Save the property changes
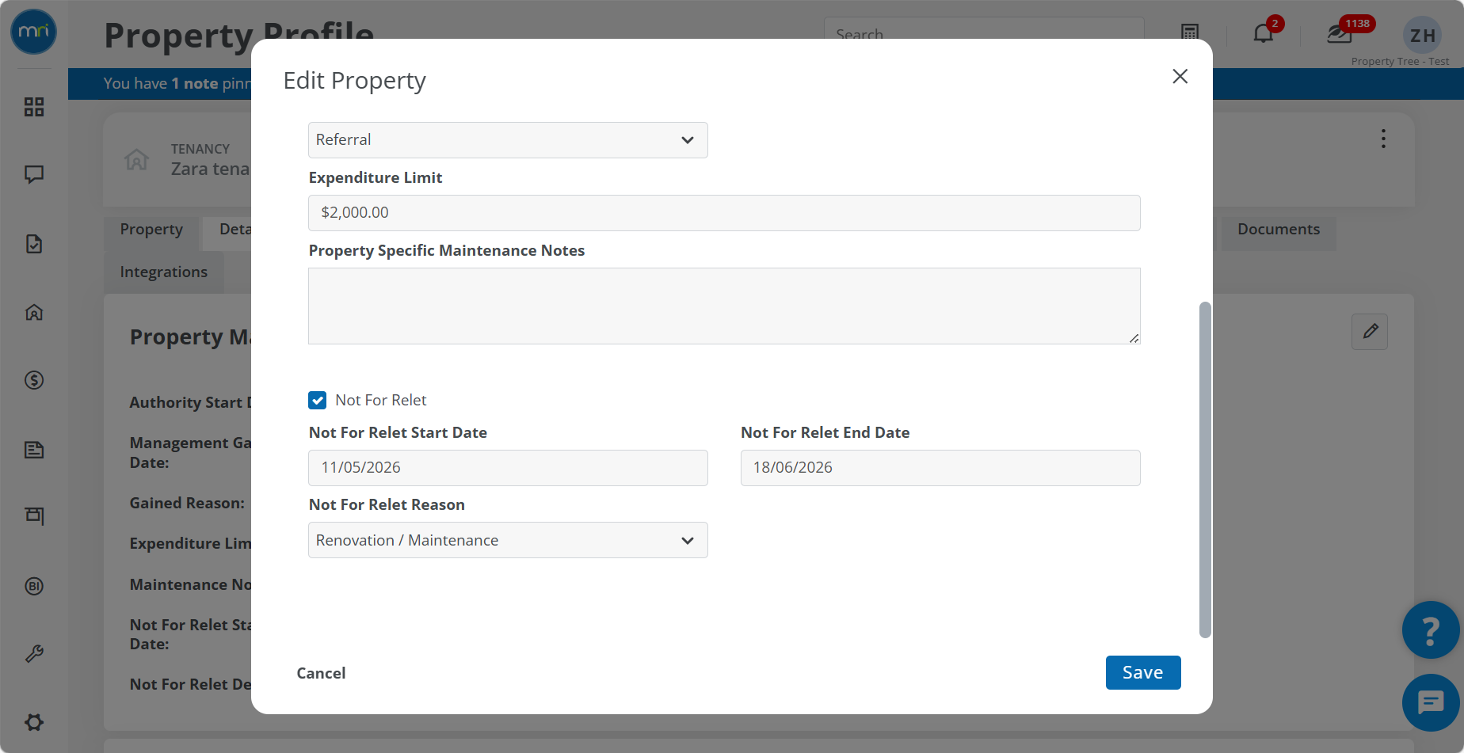The width and height of the screenshot is (1464, 753). point(1143,673)
